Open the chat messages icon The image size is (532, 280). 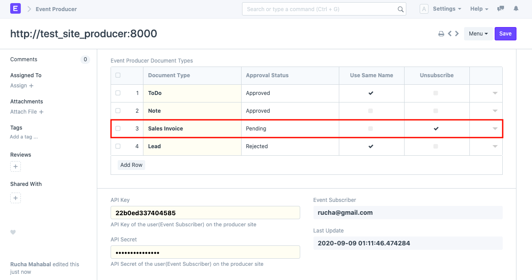501,9
